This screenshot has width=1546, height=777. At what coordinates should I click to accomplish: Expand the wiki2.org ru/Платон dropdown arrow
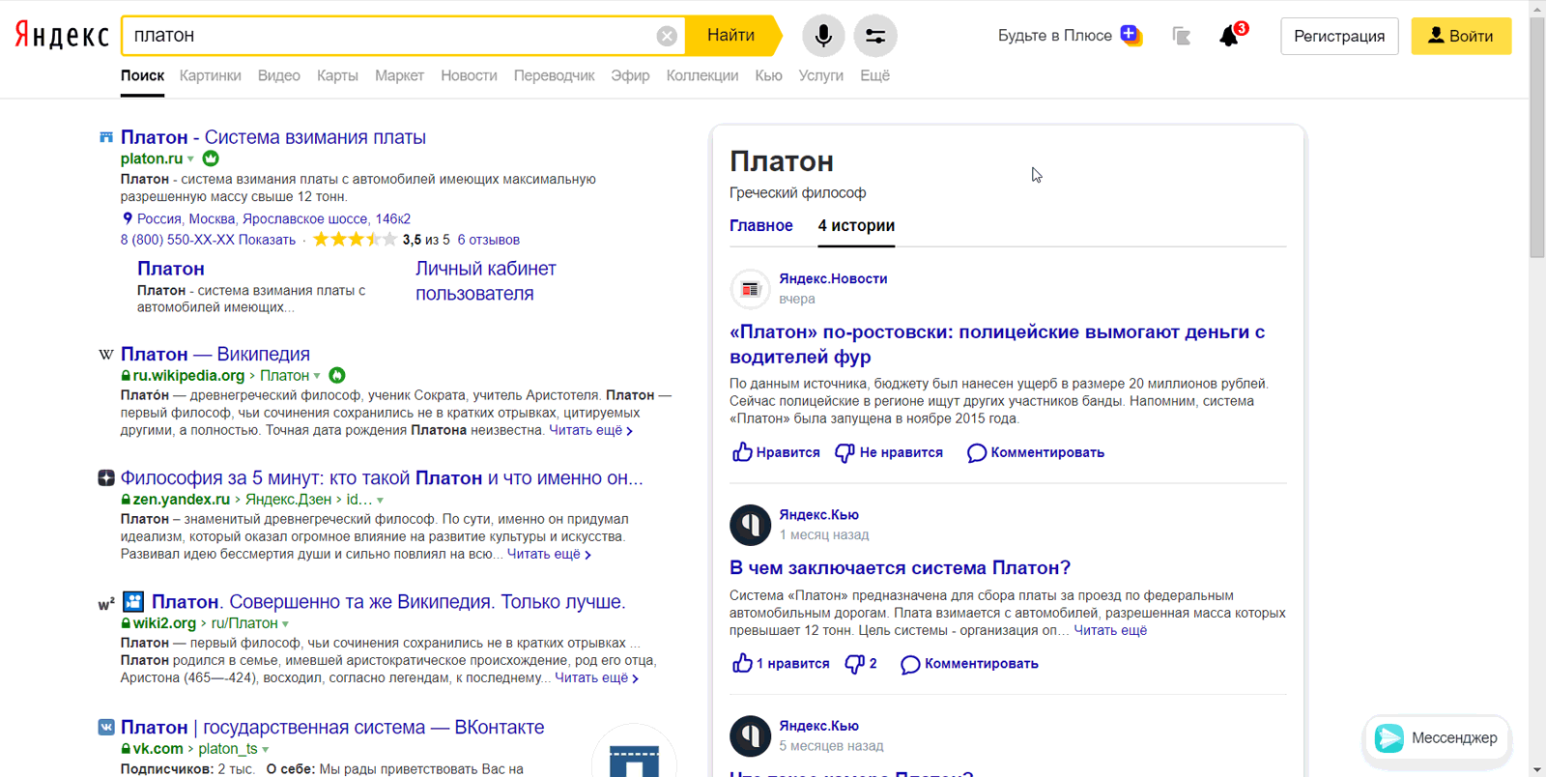pyautogui.click(x=285, y=624)
